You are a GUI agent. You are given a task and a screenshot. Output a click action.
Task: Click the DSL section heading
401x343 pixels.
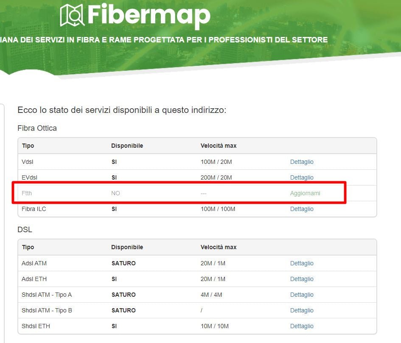pyautogui.click(x=25, y=230)
